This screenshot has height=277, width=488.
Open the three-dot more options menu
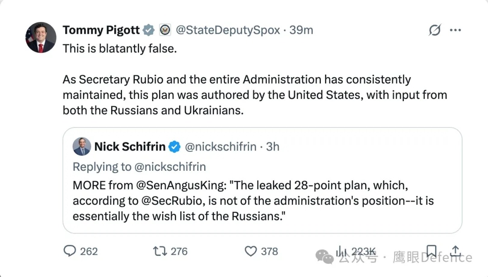[x=455, y=30]
